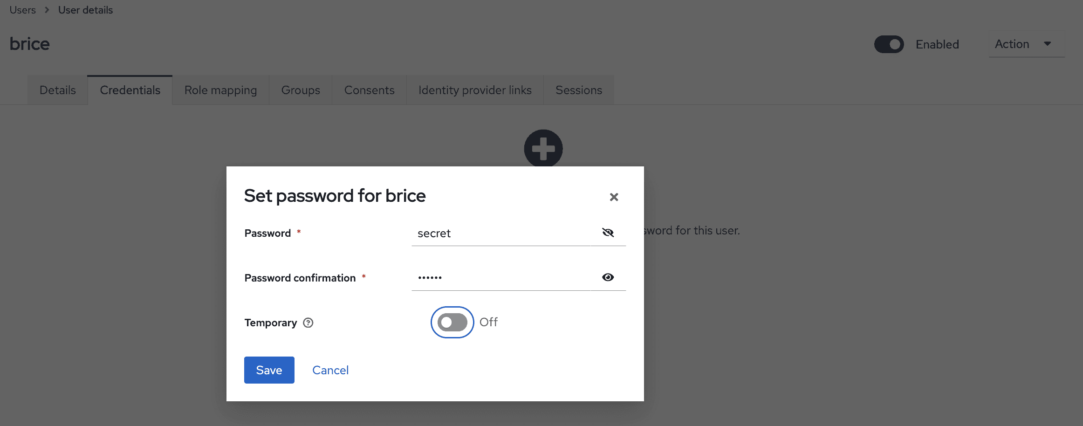The height and width of the screenshot is (426, 1083).
Task: Navigate to Users breadcrumb link
Action: tap(22, 10)
